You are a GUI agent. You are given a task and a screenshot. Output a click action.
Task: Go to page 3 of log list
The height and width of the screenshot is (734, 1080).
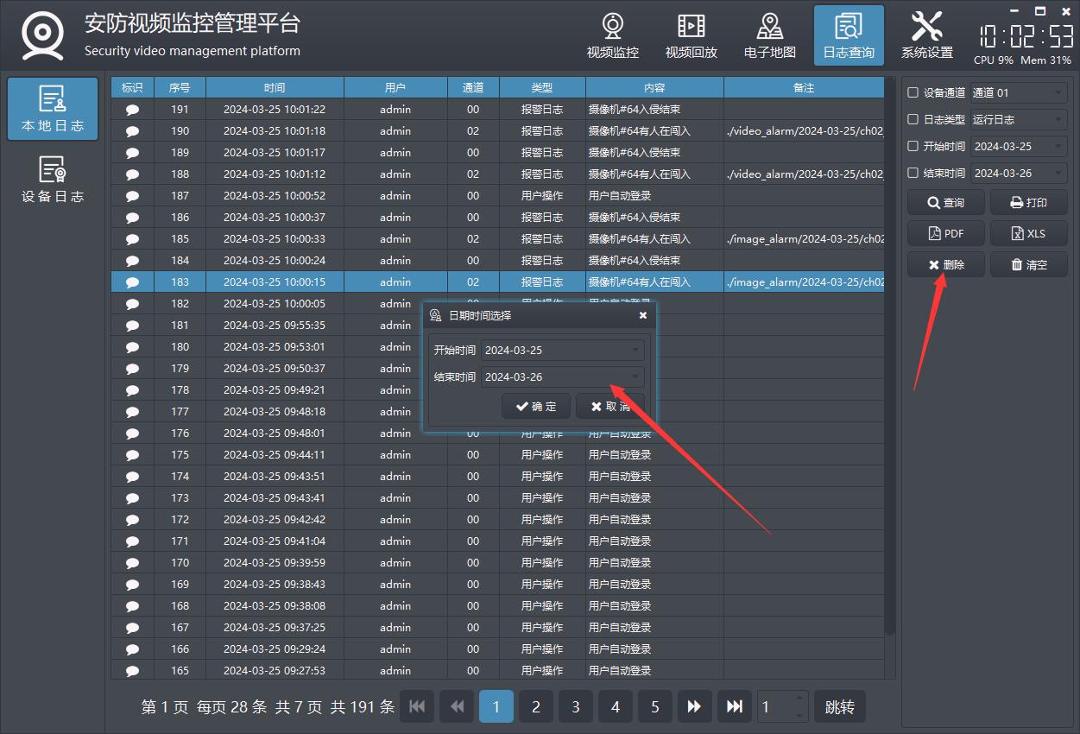point(575,706)
